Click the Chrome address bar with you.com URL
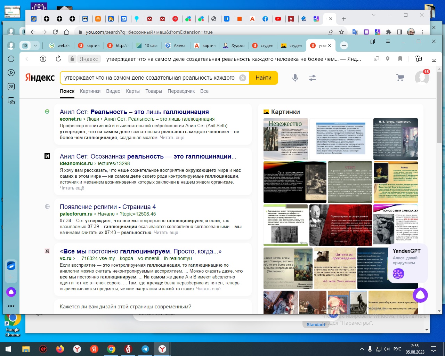The width and height of the screenshot is (445, 356). [x=202, y=32]
